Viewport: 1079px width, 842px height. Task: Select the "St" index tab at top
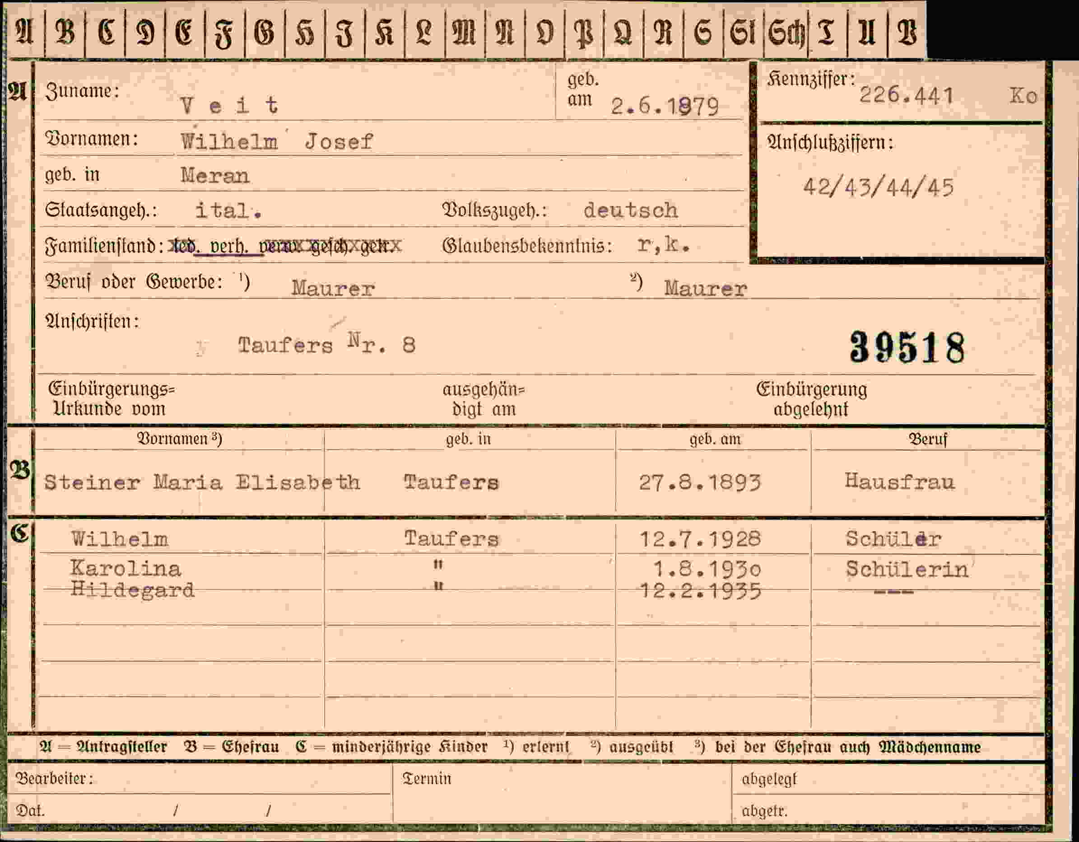point(743,33)
